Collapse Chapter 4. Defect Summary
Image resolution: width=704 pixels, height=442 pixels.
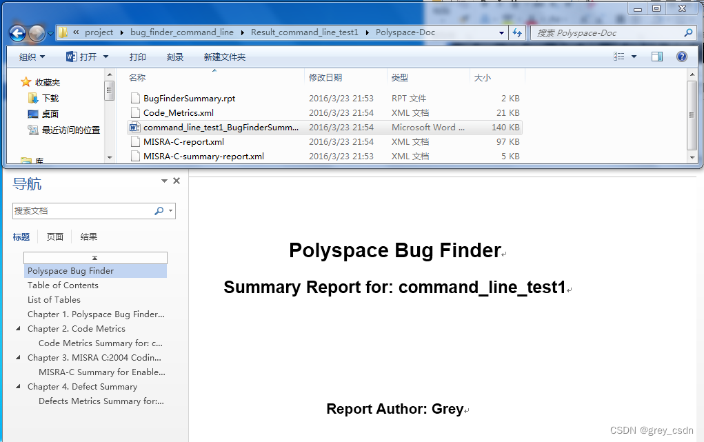pyautogui.click(x=19, y=386)
